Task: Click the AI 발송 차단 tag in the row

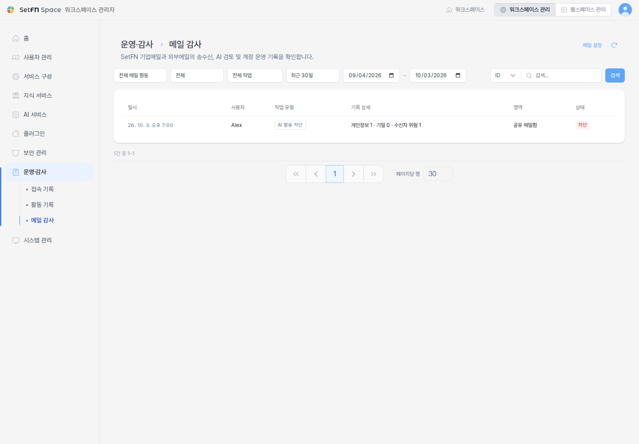Action: (x=290, y=125)
